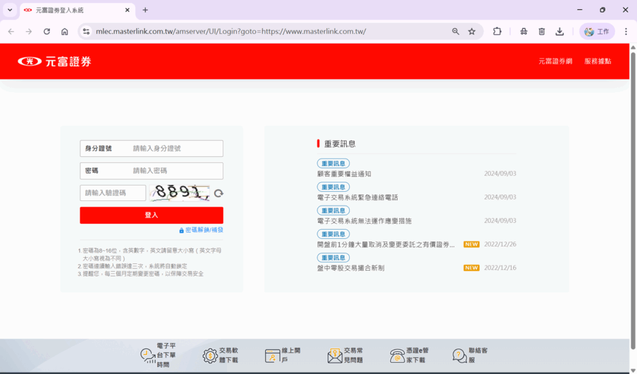Viewport: 637px width, 374px height.
Task: Click the 憑證e管家下載 phone icon
Action: (x=397, y=355)
